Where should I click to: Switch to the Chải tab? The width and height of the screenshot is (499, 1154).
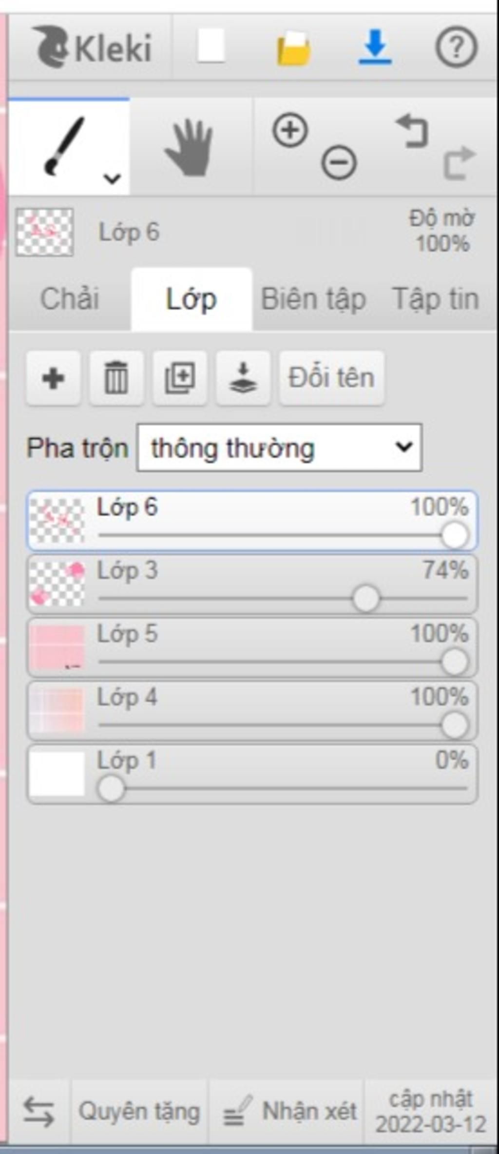70,299
